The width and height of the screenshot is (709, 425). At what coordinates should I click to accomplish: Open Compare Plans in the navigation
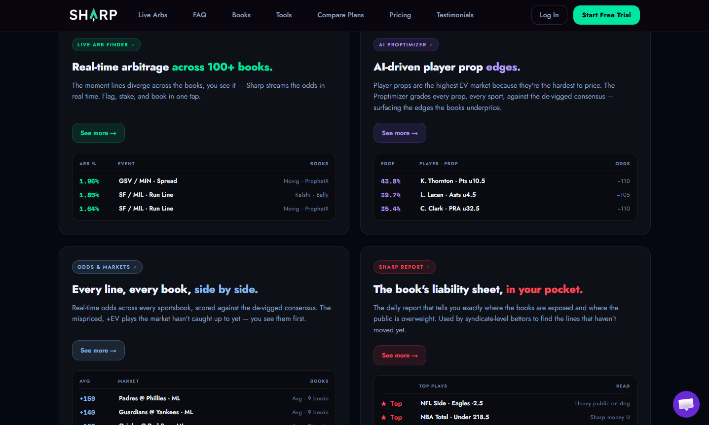point(340,15)
